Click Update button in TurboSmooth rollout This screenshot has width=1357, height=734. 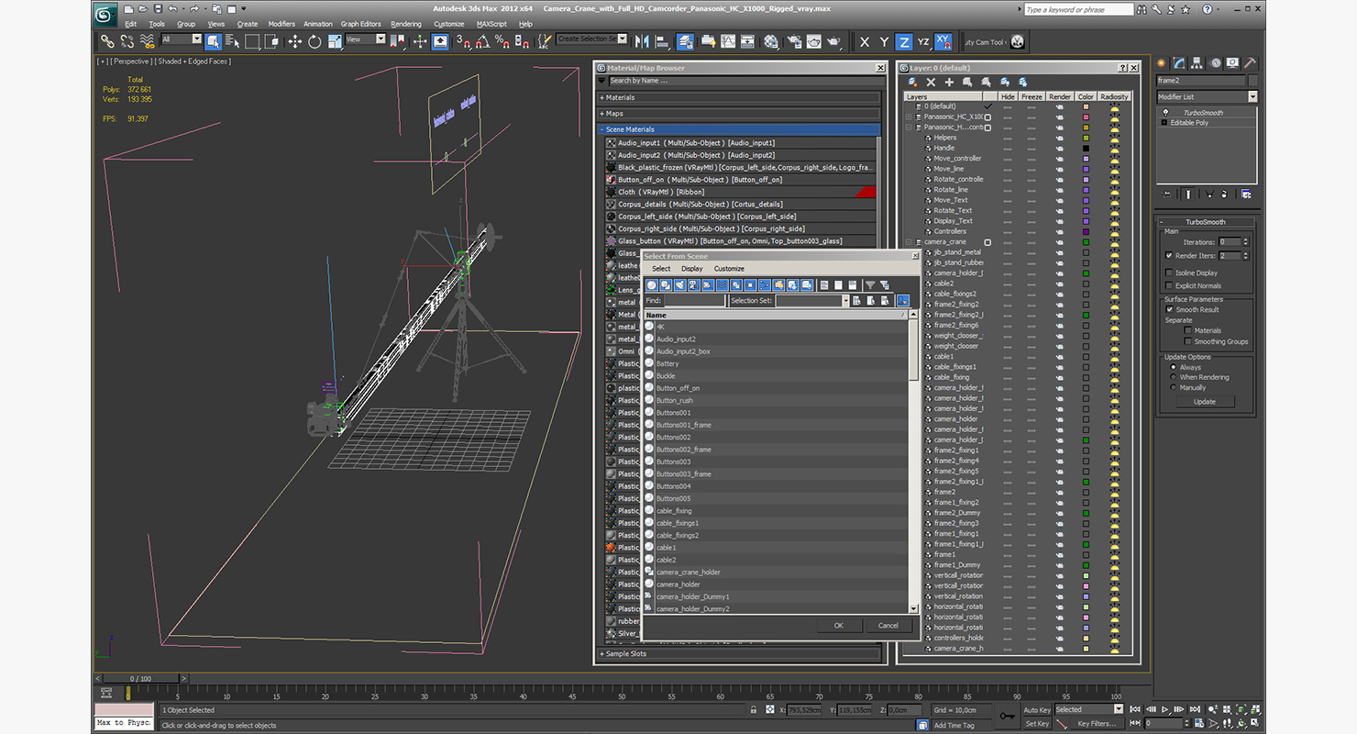pyautogui.click(x=1205, y=402)
